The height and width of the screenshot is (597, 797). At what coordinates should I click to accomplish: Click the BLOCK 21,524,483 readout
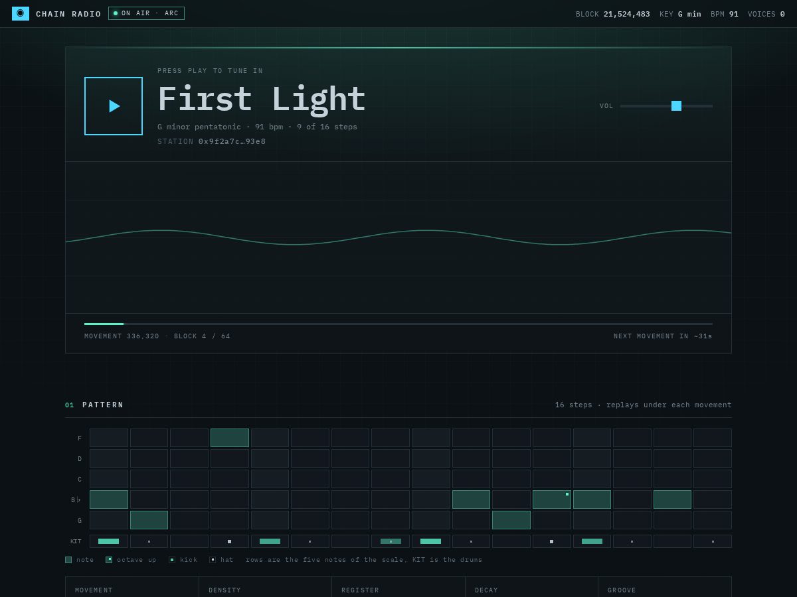pos(613,14)
